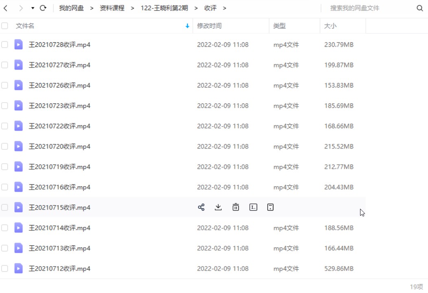
Task: Click the video icon beside 王20210719收评.mp4
Action: 18,166
